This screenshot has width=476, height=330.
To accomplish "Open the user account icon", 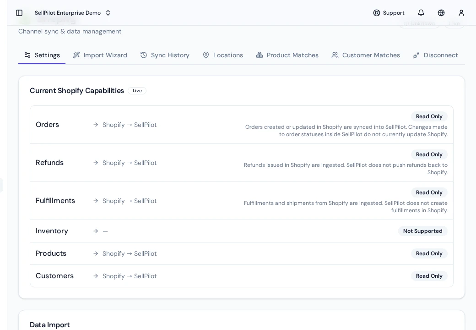I will click(x=461, y=13).
